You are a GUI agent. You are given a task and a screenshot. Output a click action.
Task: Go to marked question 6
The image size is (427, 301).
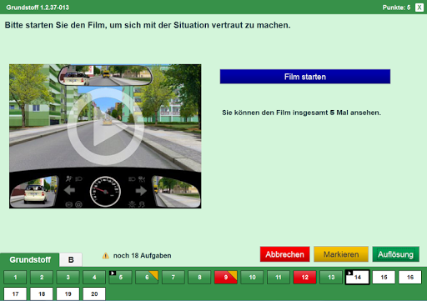[x=147, y=277]
